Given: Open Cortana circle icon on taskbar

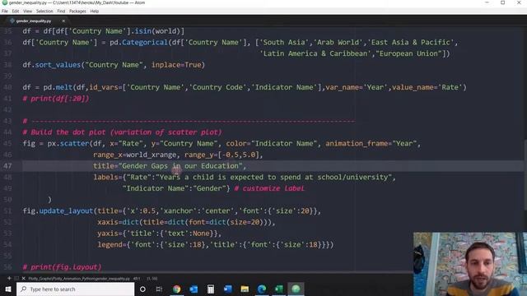Looking at the screenshot, I should coord(142,289).
